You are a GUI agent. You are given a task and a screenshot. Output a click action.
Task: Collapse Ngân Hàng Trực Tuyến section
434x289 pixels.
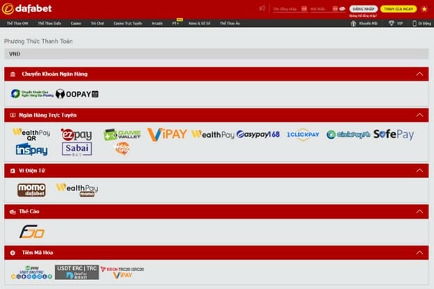[419, 115]
